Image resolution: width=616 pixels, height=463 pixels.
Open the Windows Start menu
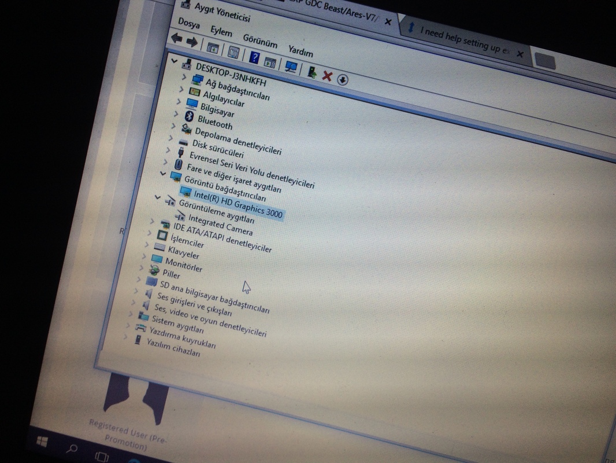pyautogui.click(x=42, y=441)
